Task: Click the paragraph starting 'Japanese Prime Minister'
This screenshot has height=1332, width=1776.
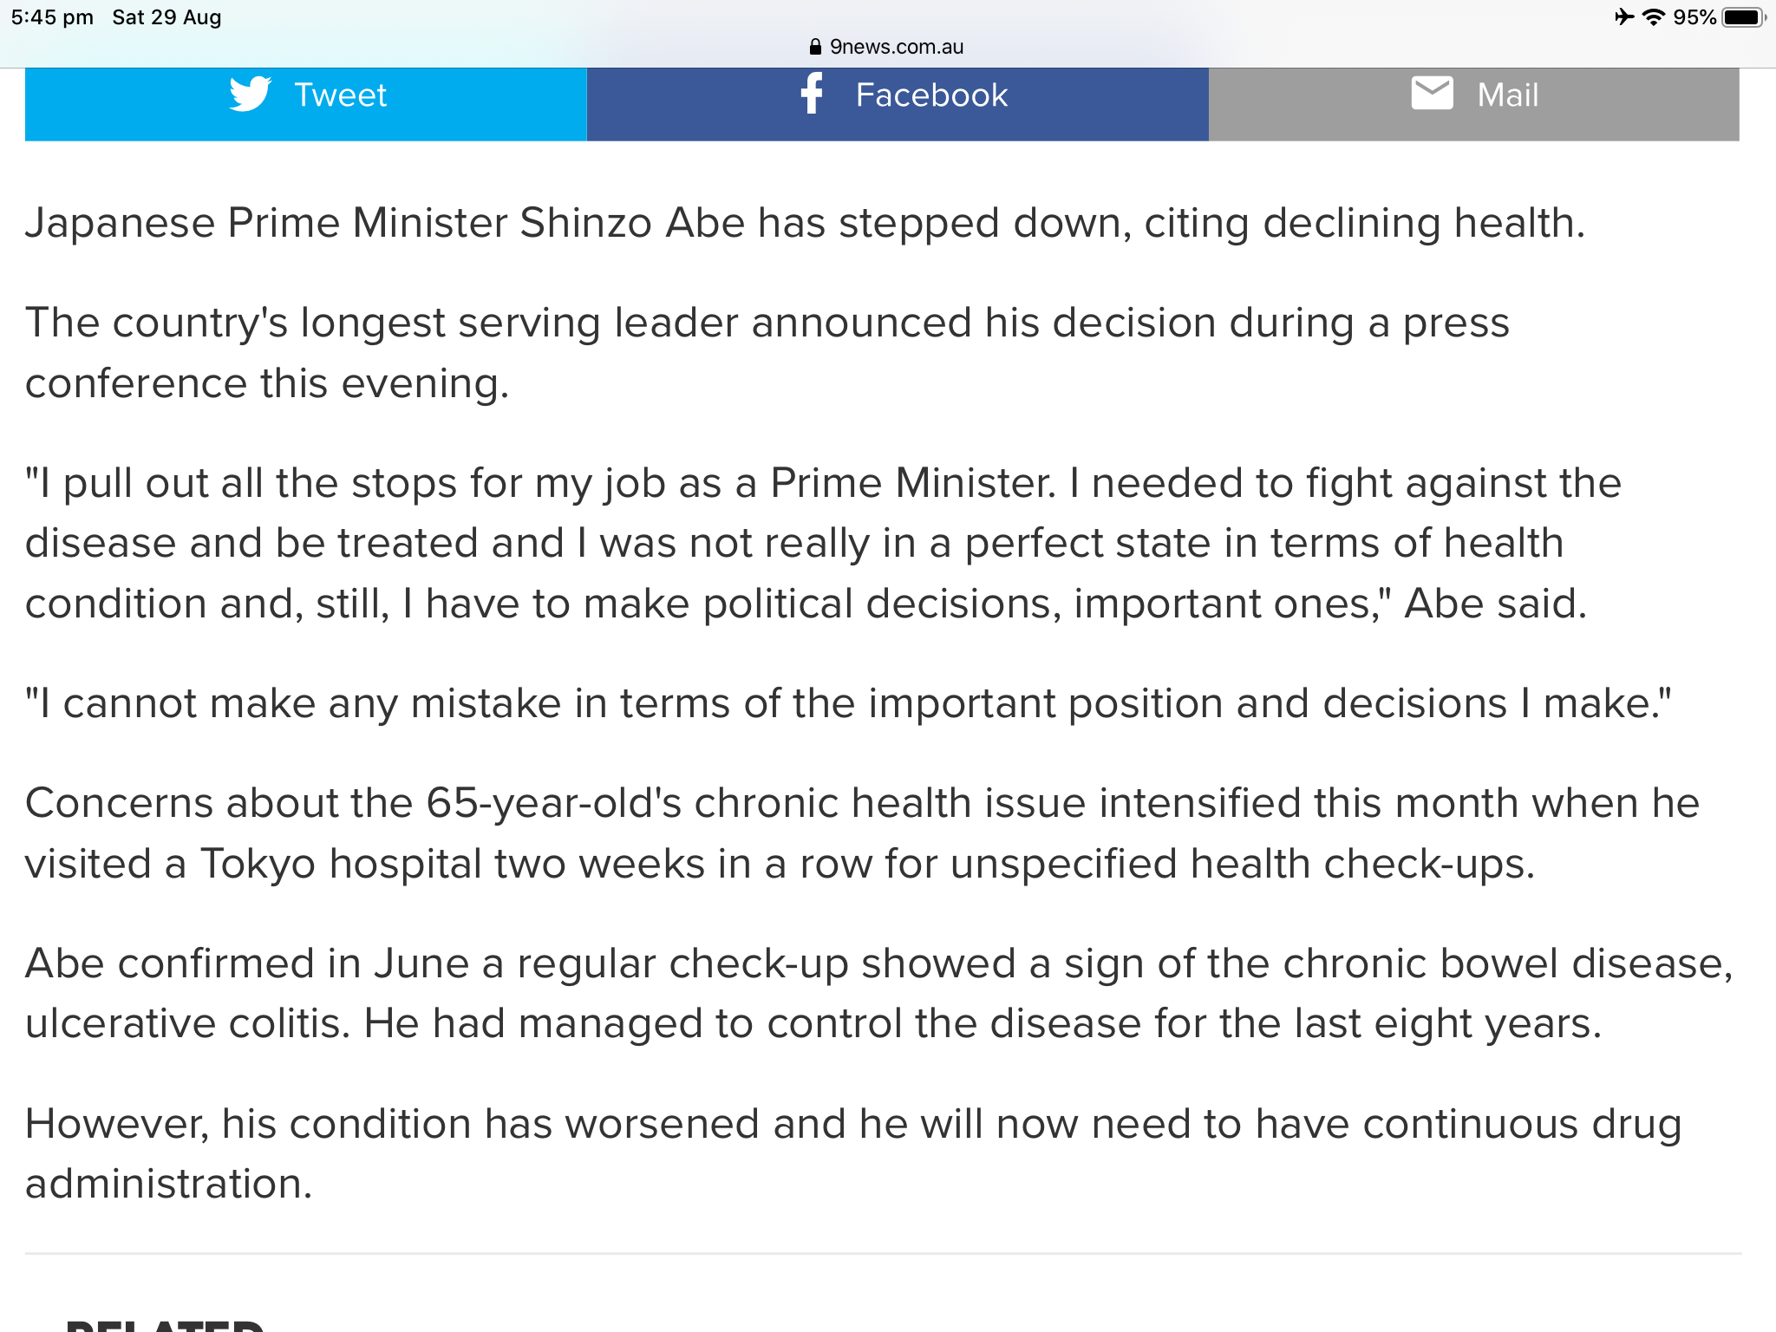Action: pos(805,224)
